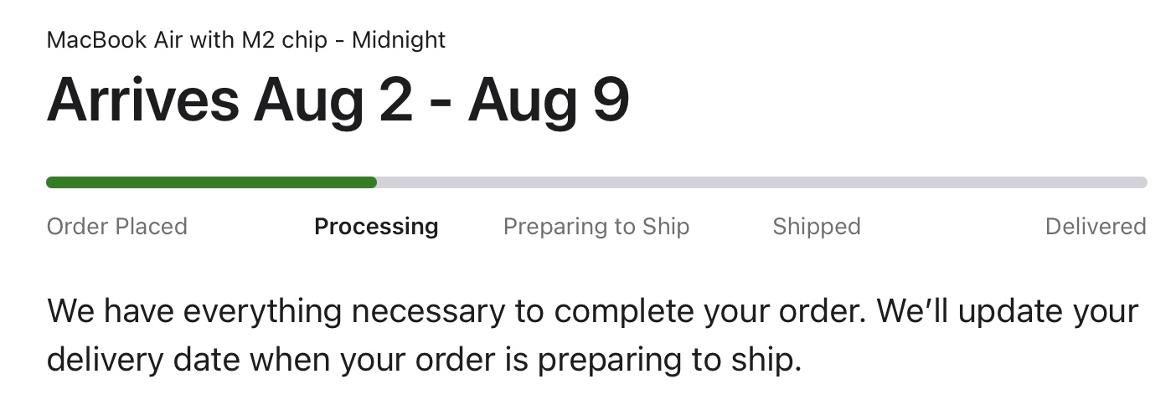Image resolution: width=1176 pixels, height=415 pixels.
Task: Click the word "Arrives" in the heading
Action: (142, 101)
